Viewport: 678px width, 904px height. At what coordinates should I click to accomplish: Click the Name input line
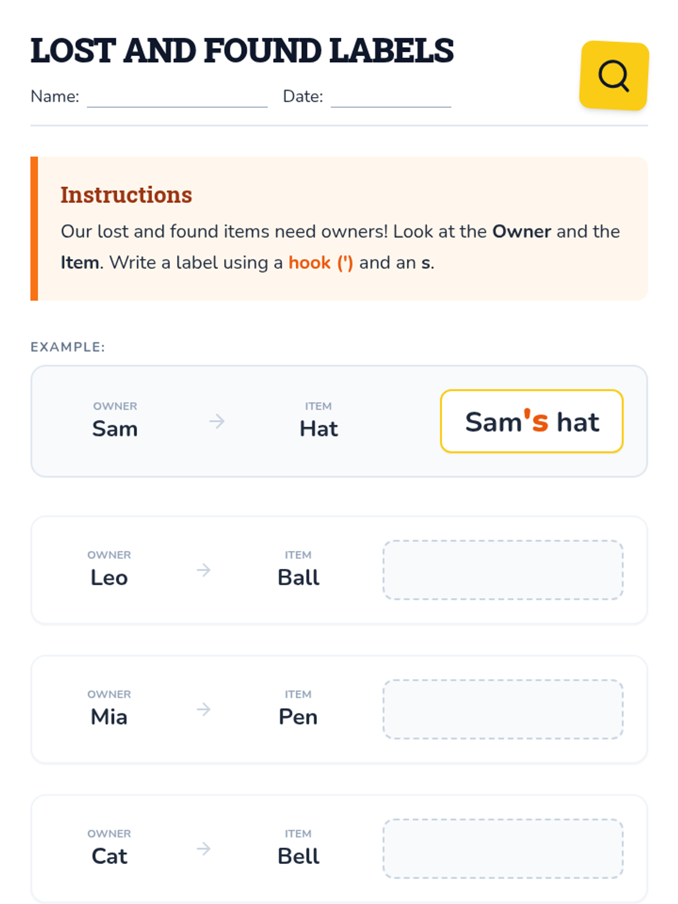pos(177,98)
